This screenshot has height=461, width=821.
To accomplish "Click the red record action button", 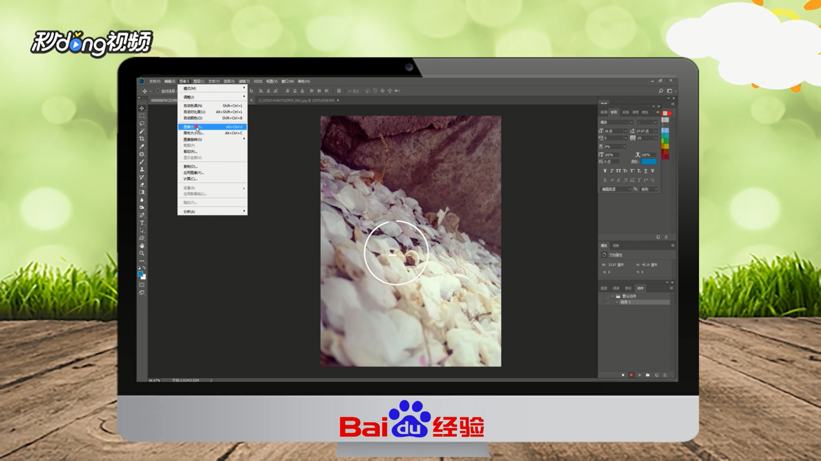I will tap(631, 375).
